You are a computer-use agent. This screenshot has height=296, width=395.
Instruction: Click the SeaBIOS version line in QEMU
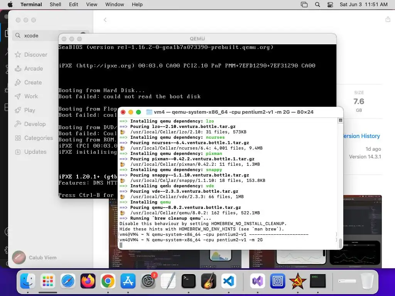coord(166,47)
